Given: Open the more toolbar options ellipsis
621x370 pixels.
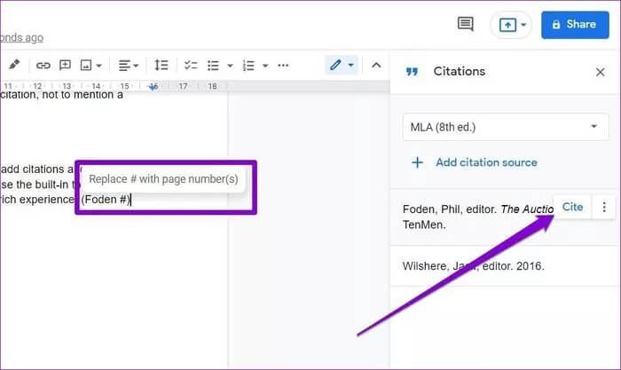Looking at the screenshot, I should tap(283, 65).
